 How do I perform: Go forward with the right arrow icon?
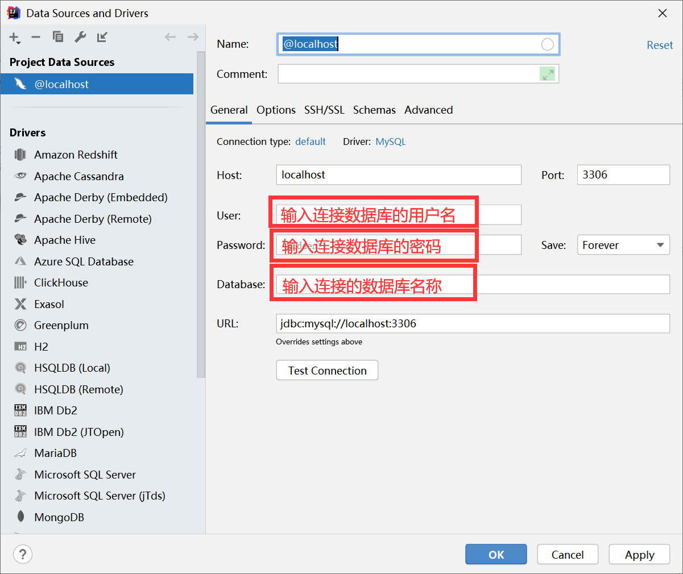[x=193, y=37]
